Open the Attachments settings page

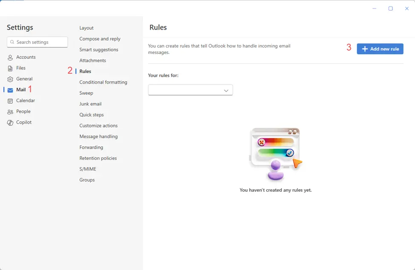pyautogui.click(x=92, y=60)
